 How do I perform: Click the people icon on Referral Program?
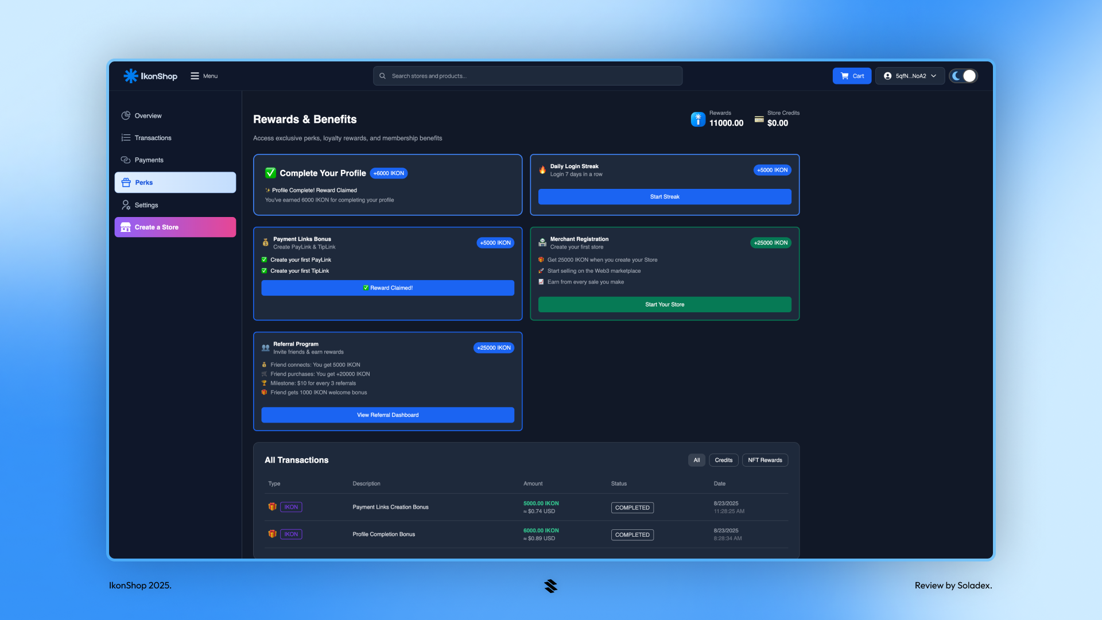point(265,348)
